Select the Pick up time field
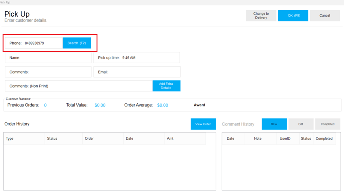The height and width of the screenshot is (191, 344). coord(137,58)
